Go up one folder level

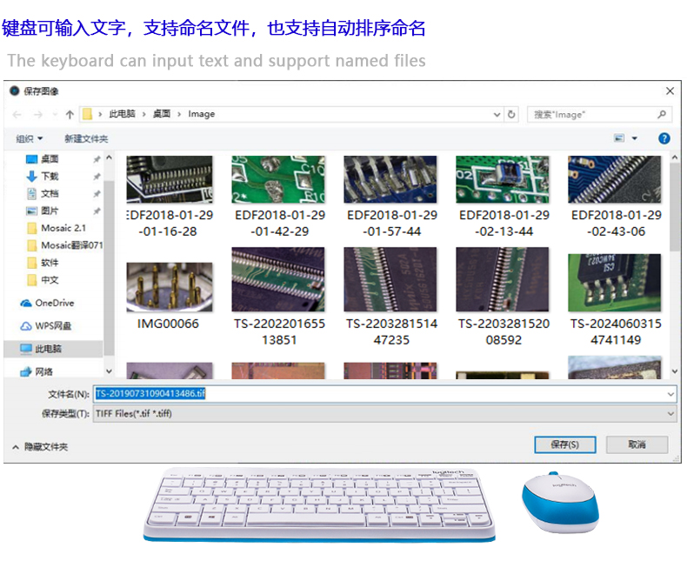click(x=70, y=114)
